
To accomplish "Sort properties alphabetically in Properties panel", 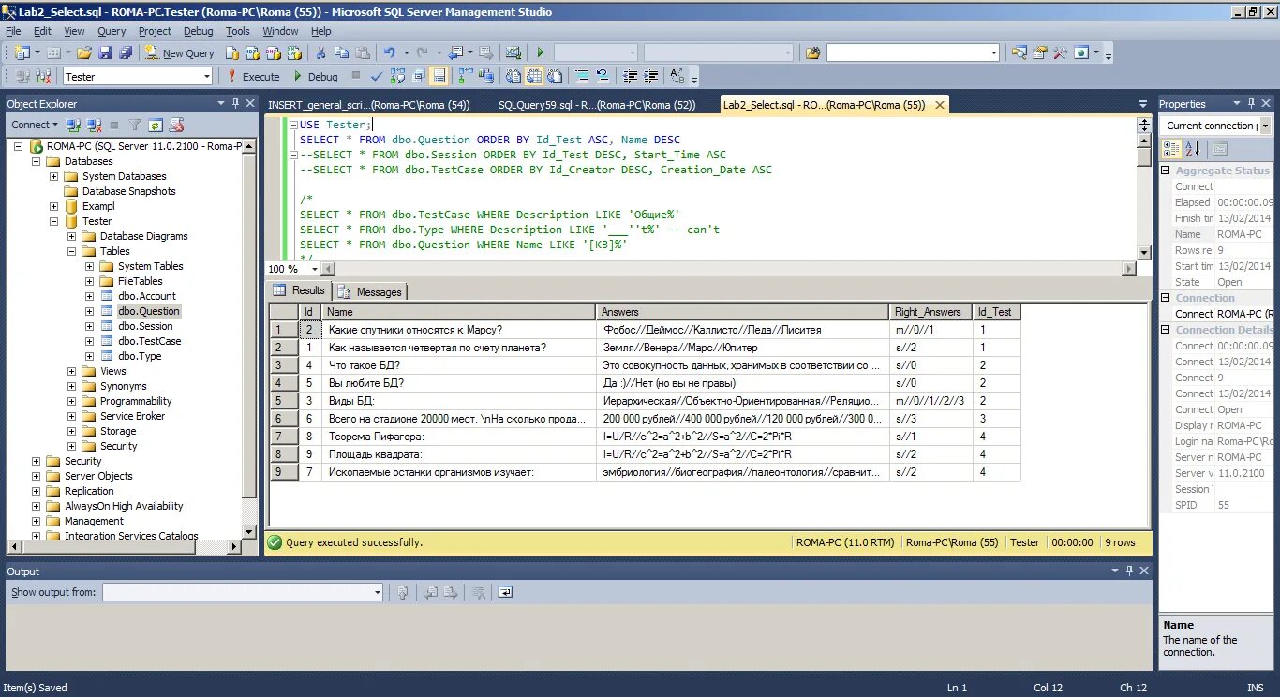I will (x=1193, y=148).
